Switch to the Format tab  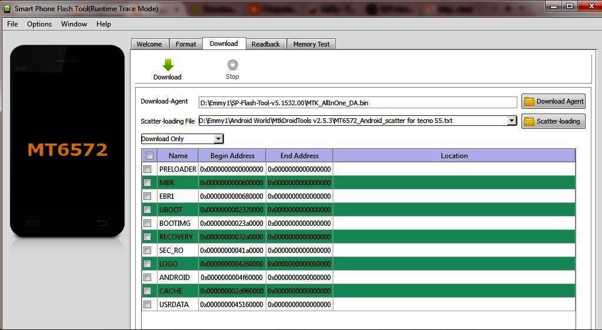186,44
